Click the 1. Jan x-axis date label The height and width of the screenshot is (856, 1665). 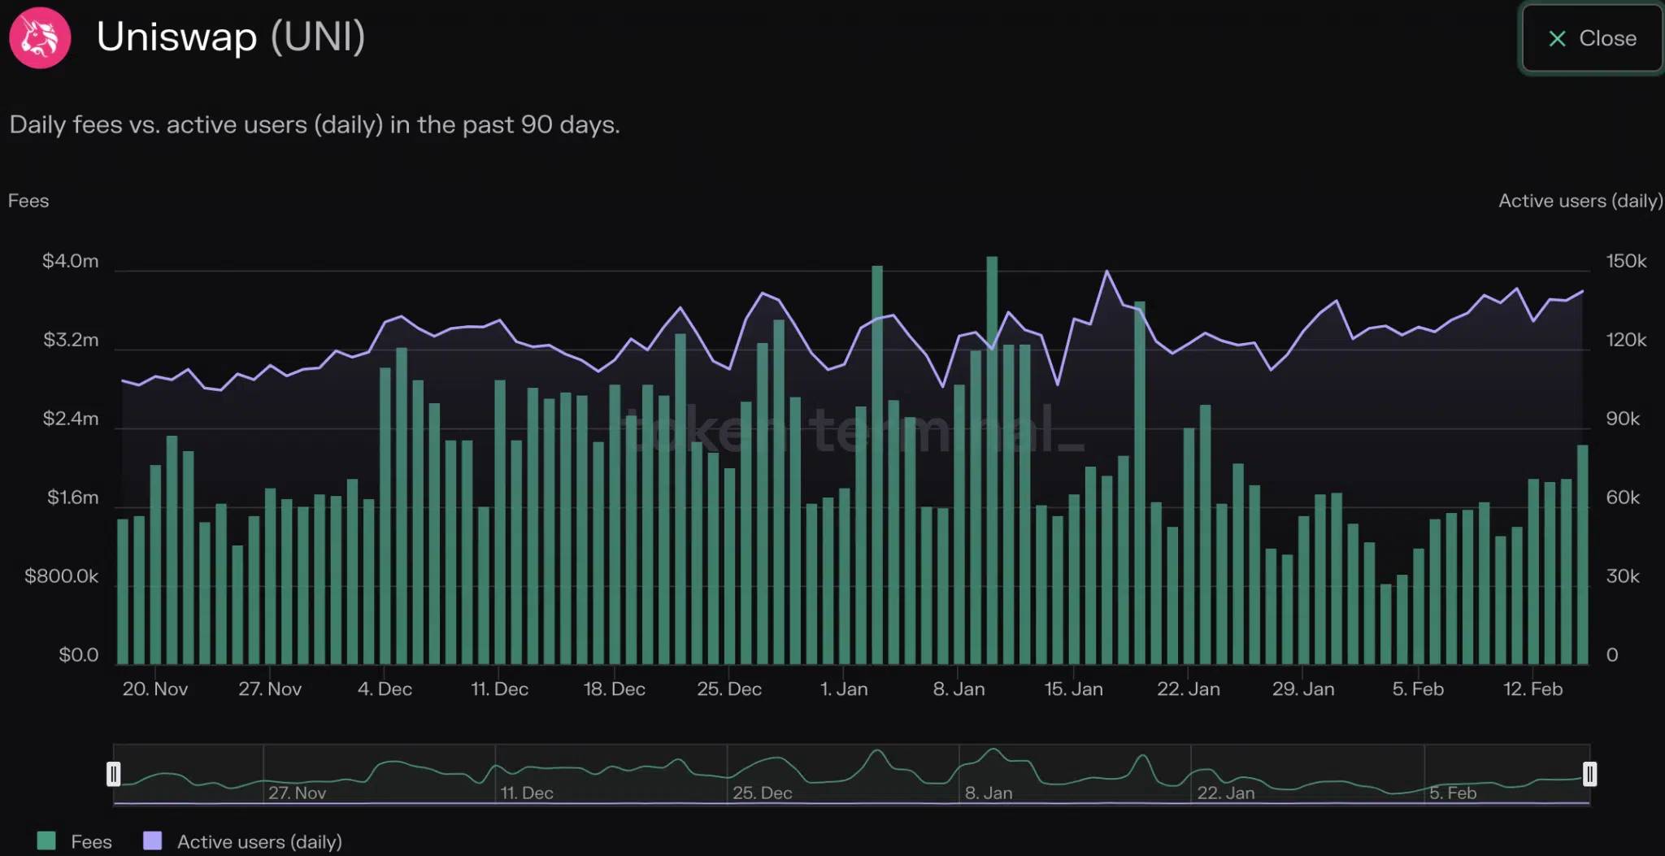point(844,689)
